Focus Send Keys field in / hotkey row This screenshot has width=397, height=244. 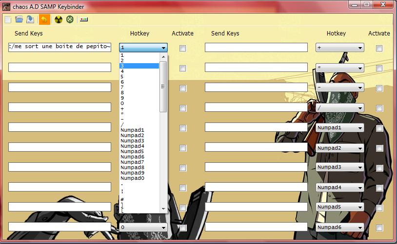coord(256,107)
